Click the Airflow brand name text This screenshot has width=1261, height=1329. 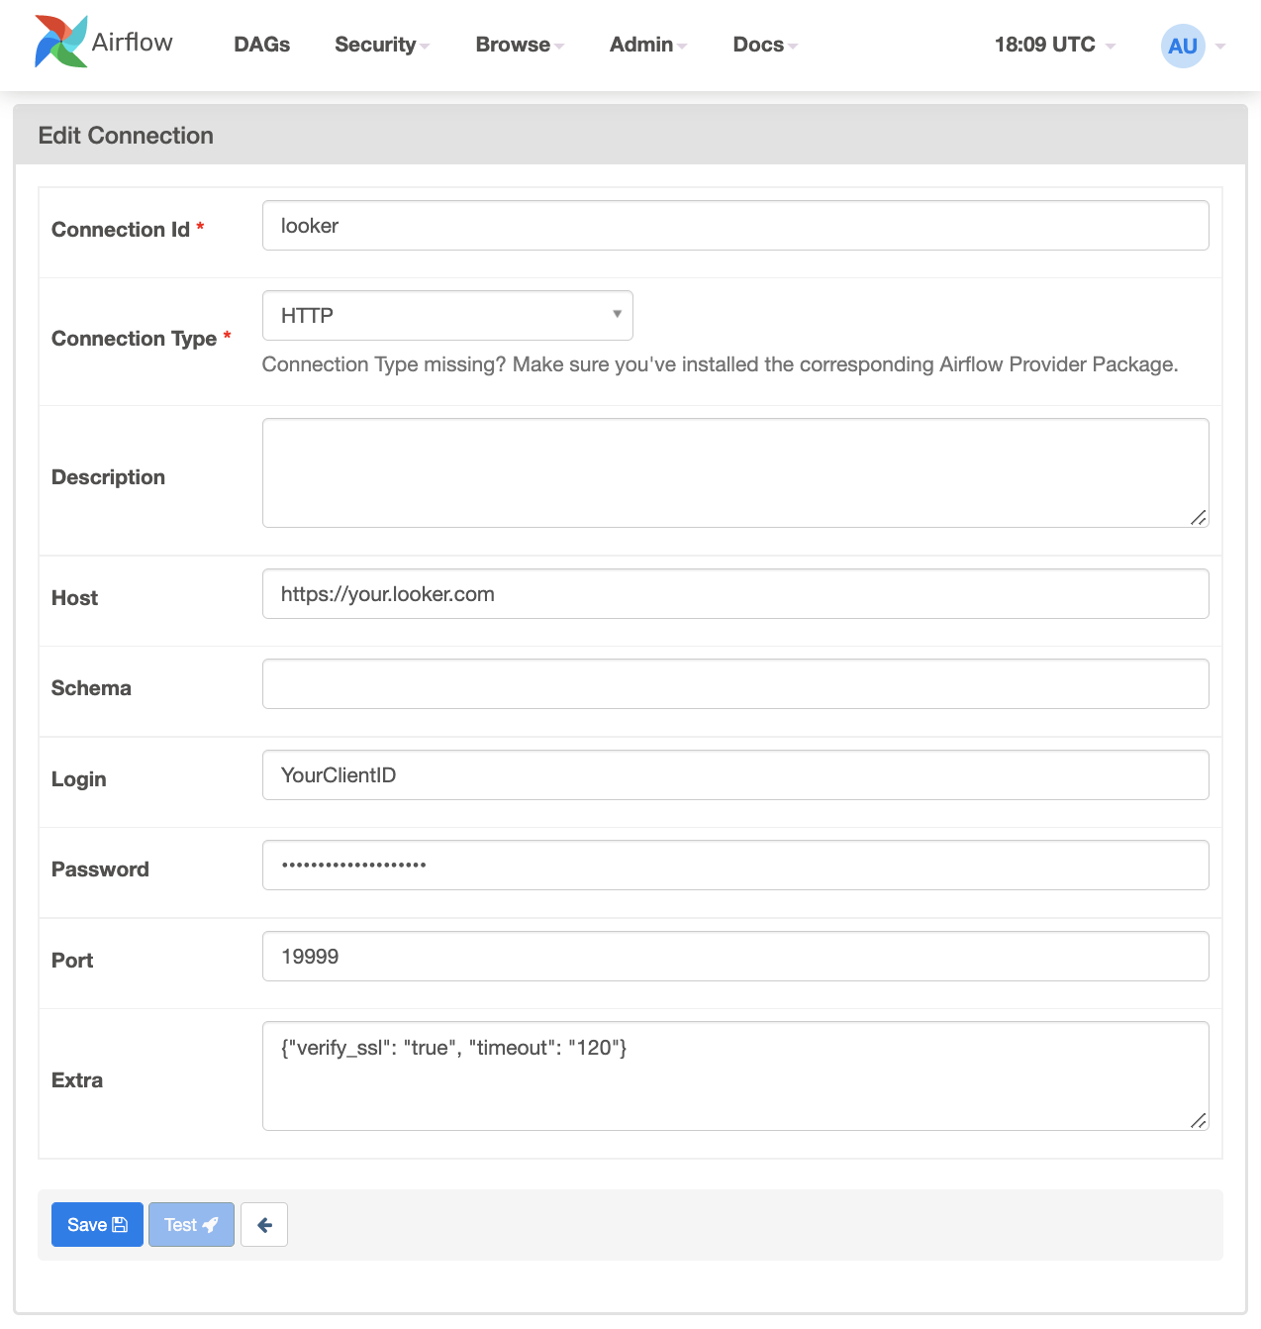(x=132, y=42)
